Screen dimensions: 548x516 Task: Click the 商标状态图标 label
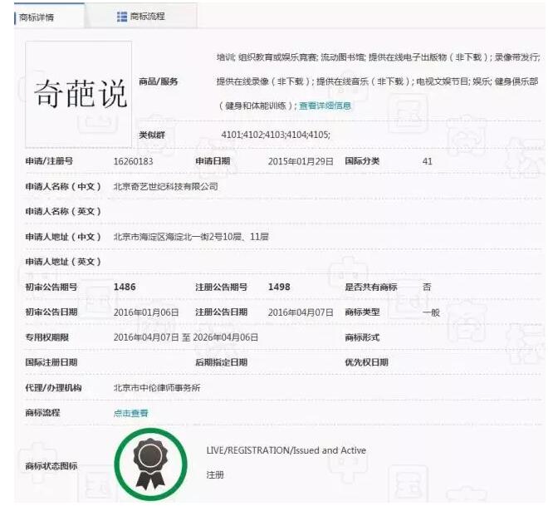tap(51, 465)
